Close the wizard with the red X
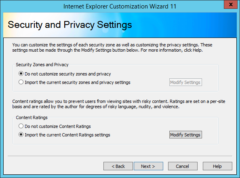 (x=231, y=4)
